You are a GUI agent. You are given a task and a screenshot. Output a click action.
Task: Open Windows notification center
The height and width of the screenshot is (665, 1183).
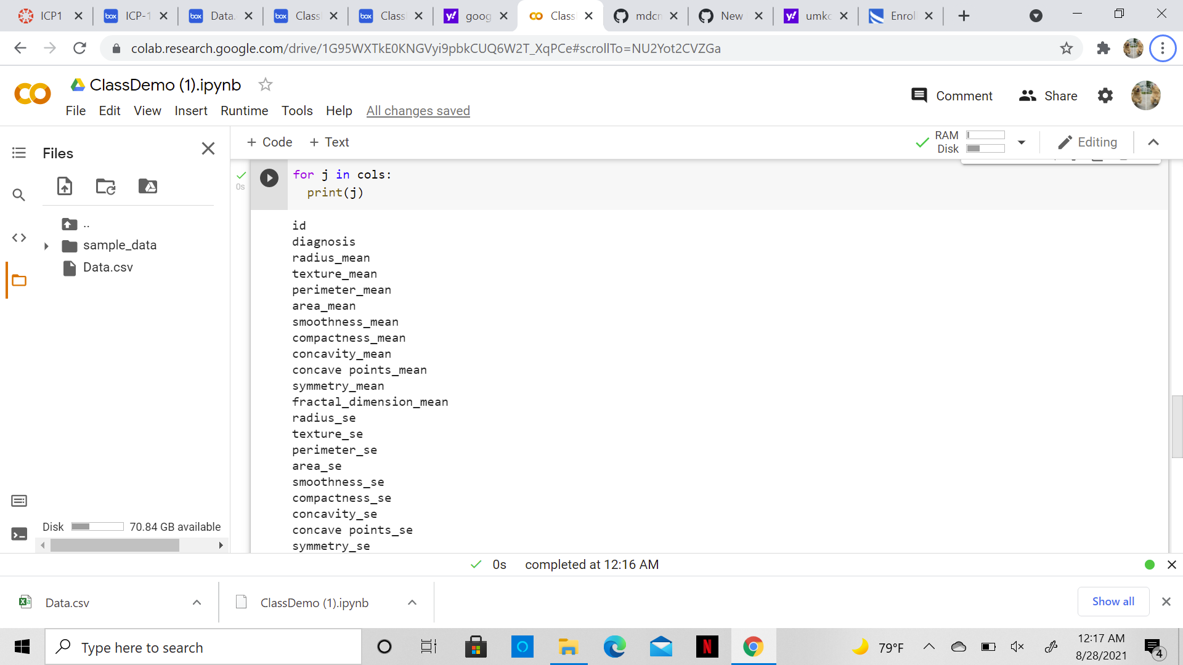coord(1153,647)
